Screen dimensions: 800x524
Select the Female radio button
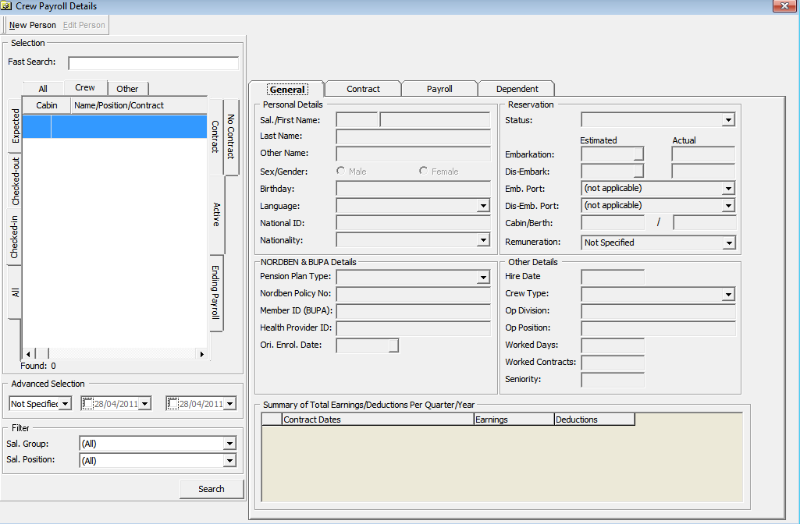[x=423, y=171]
